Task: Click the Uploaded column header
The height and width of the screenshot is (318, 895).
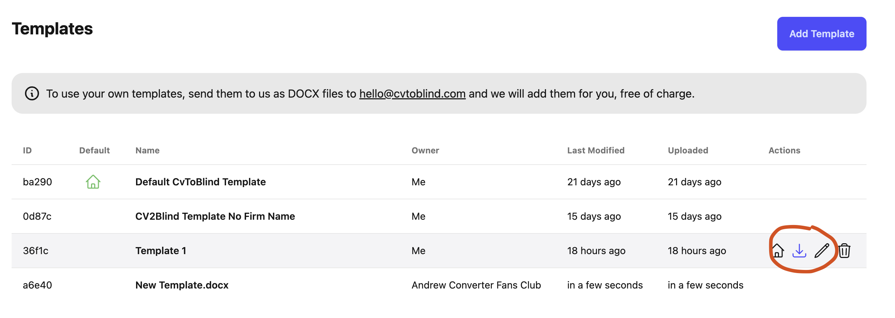Action: [688, 151]
